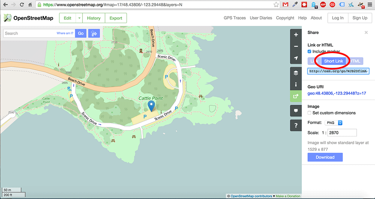Open the OpenStreetMap contributors link

(x=251, y=196)
